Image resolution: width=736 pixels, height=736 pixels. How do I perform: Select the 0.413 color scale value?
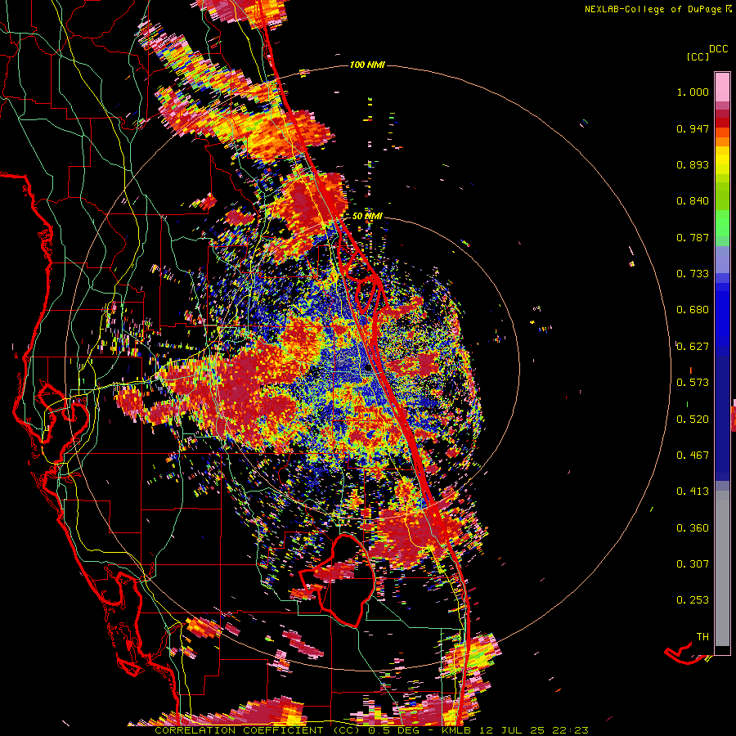tap(693, 491)
